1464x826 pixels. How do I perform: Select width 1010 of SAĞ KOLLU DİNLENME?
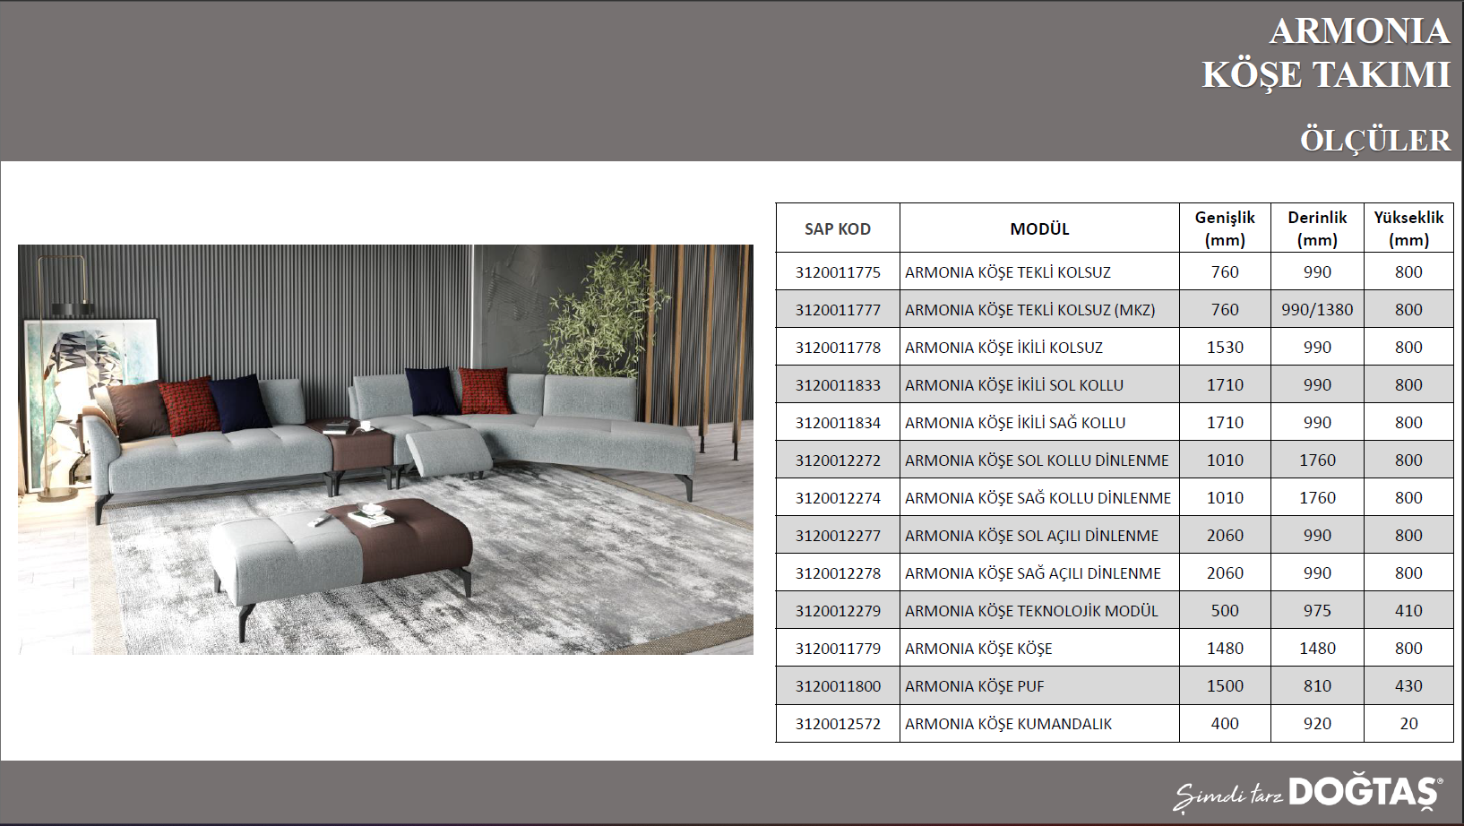pos(1225,498)
